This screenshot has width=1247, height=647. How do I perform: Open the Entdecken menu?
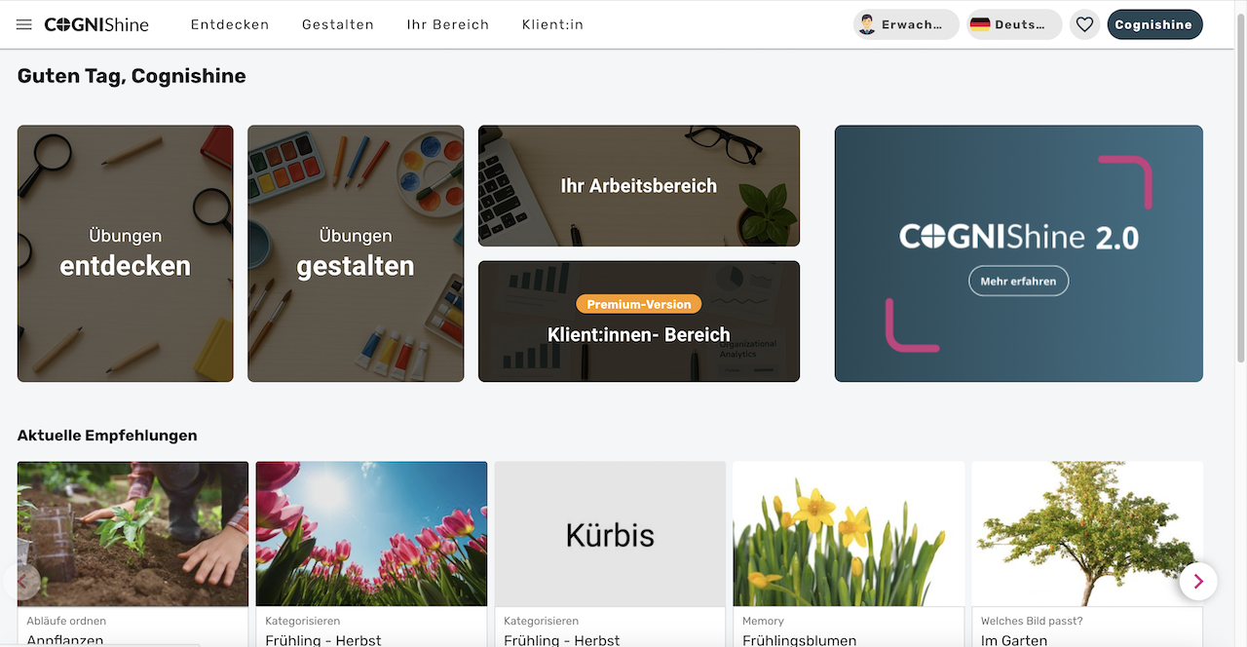230,24
